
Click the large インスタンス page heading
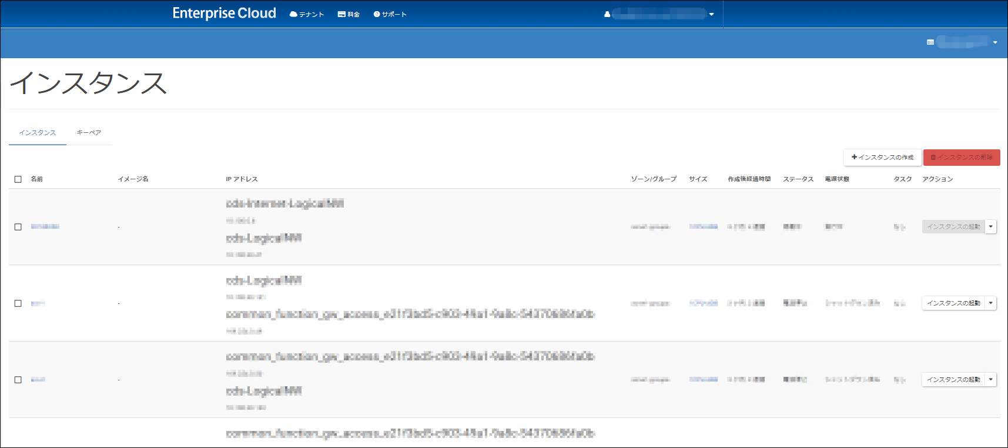coord(89,83)
